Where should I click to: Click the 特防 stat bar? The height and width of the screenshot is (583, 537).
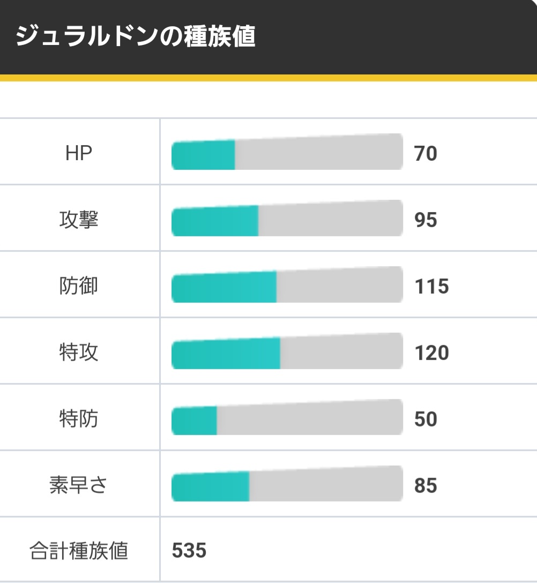[x=287, y=417]
